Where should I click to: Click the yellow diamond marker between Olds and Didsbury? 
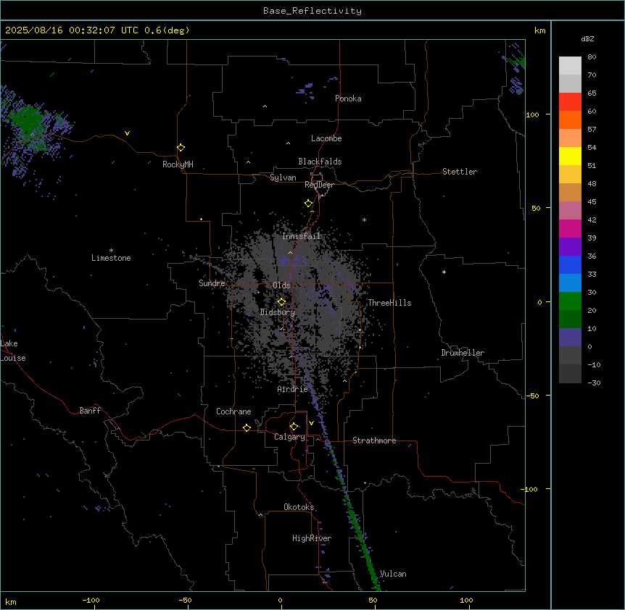281,302
